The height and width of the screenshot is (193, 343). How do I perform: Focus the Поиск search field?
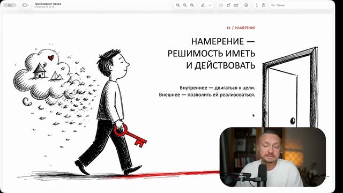pos(301,5)
